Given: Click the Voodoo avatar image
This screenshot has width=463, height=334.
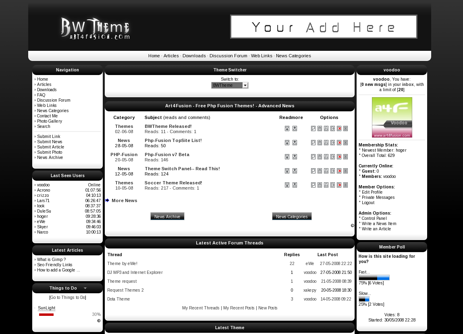Looking at the screenshot, I should click(x=392, y=117).
